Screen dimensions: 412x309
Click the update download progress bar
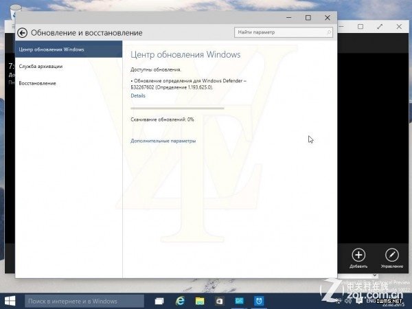[177, 108]
